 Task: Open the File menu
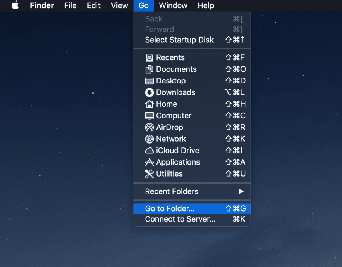[70, 5]
